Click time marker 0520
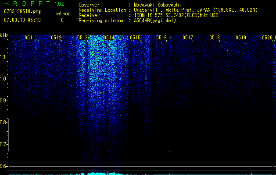The height and width of the screenshot is (175, 276). pos(267,38)
